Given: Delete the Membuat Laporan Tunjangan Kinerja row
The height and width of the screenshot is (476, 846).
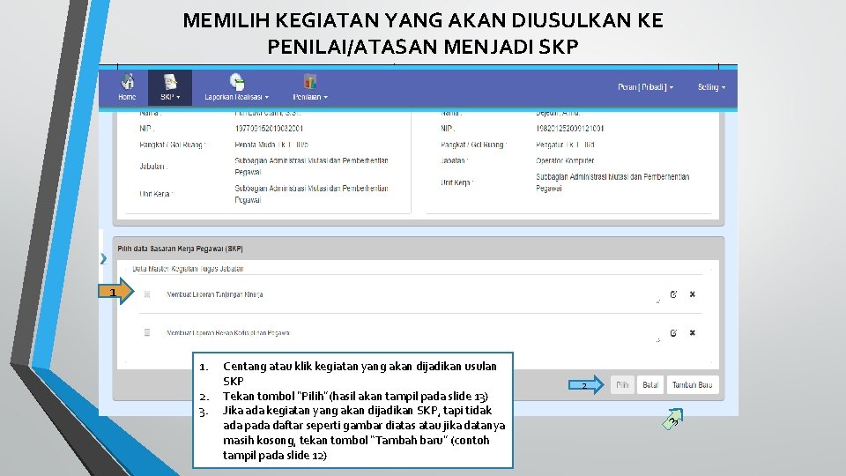Looking at the screenshot, I should coord(693,294).
